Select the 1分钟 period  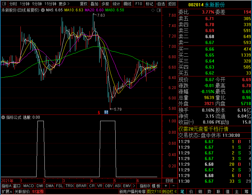pyautogui.click(x=25, y=4)
